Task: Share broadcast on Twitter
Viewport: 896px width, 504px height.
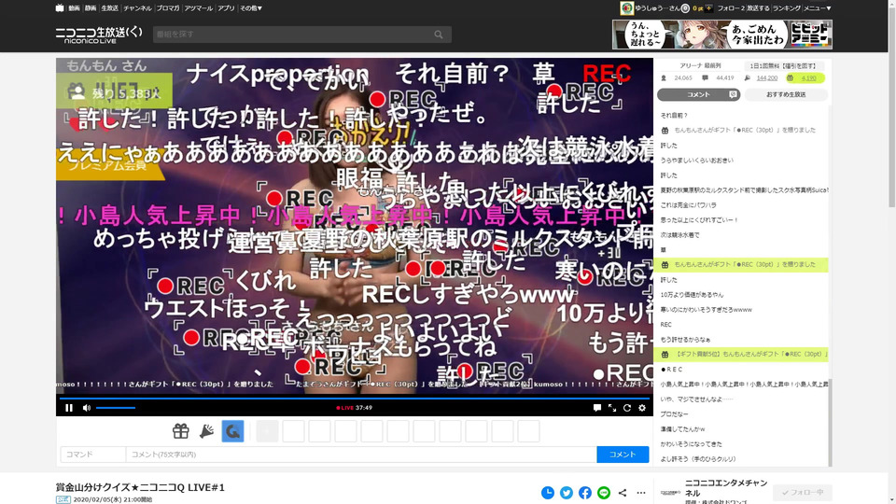Action: [567, 493]
